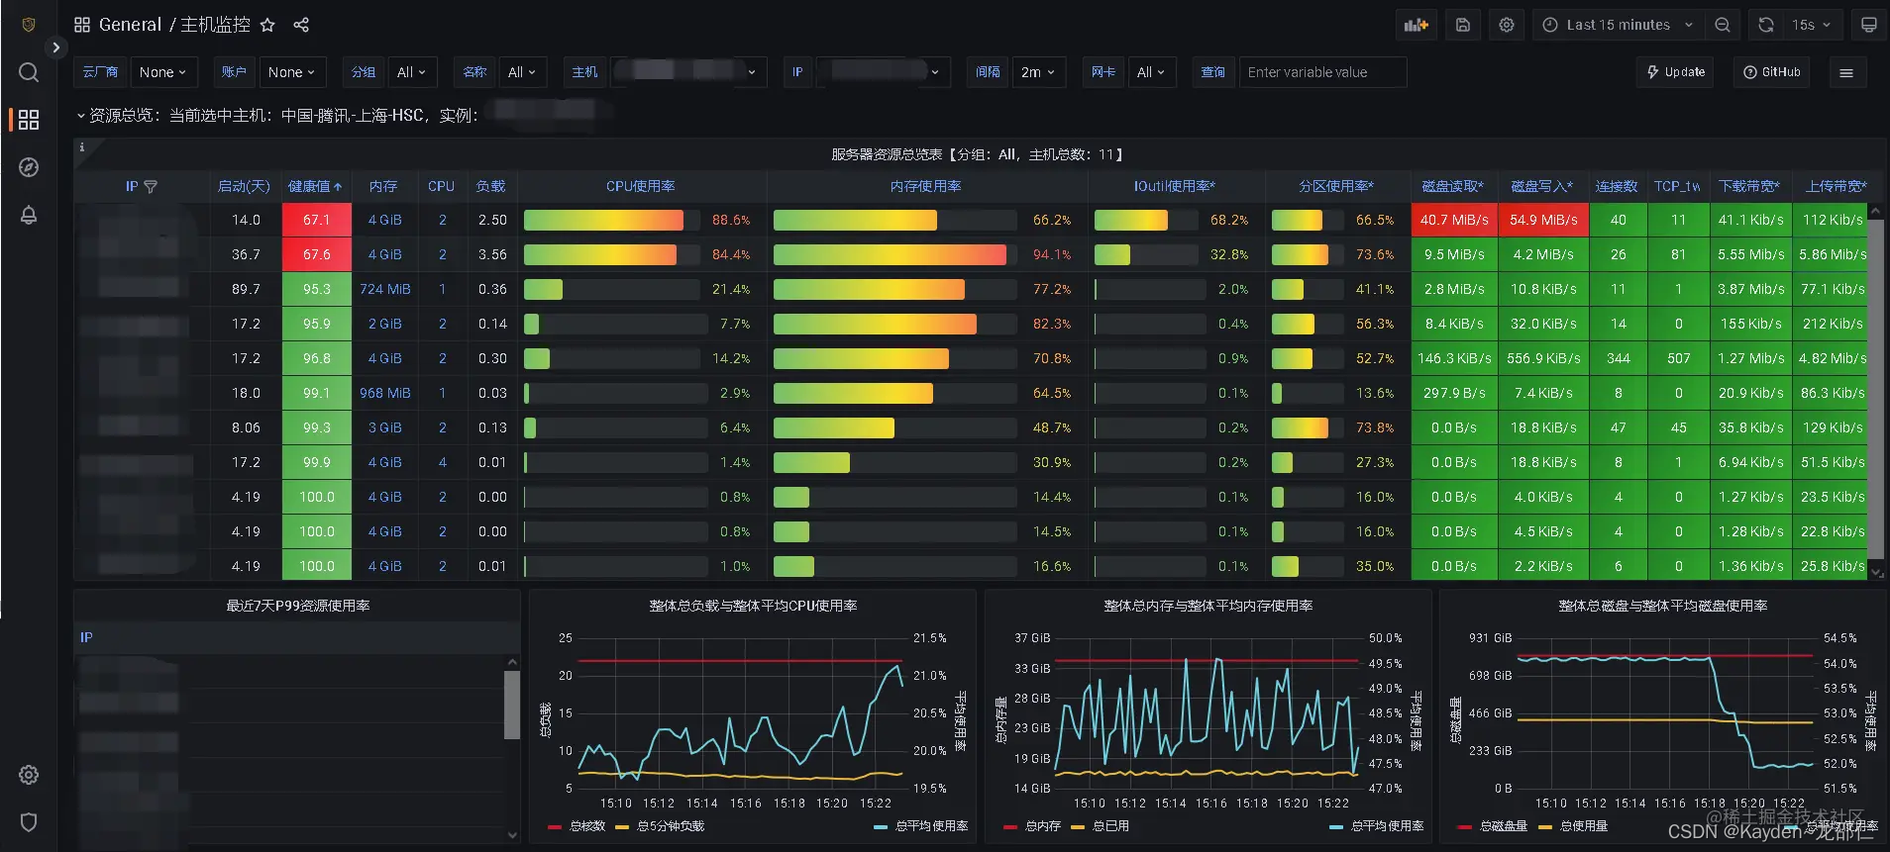
Task: Open the Last 15 minutes time picker
Action: tap(1618, 25)
